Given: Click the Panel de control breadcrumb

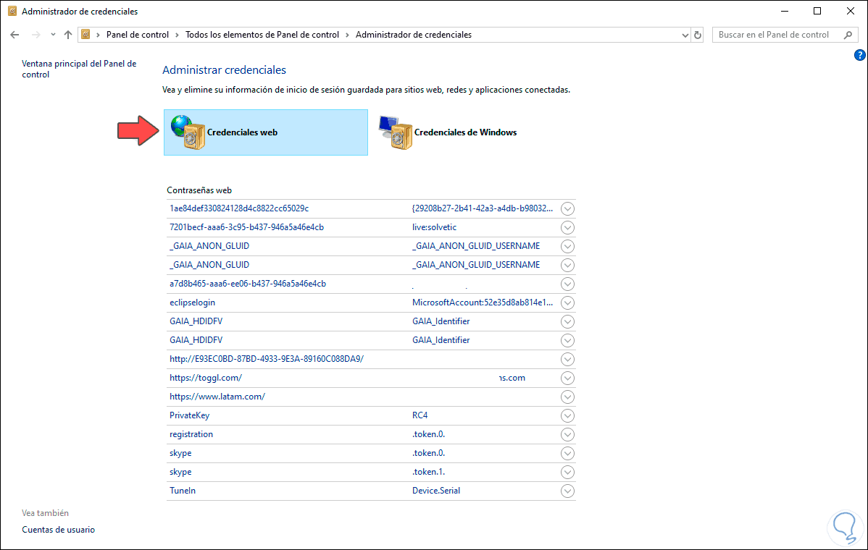Looking at the screenshot, I should (137, 35).
